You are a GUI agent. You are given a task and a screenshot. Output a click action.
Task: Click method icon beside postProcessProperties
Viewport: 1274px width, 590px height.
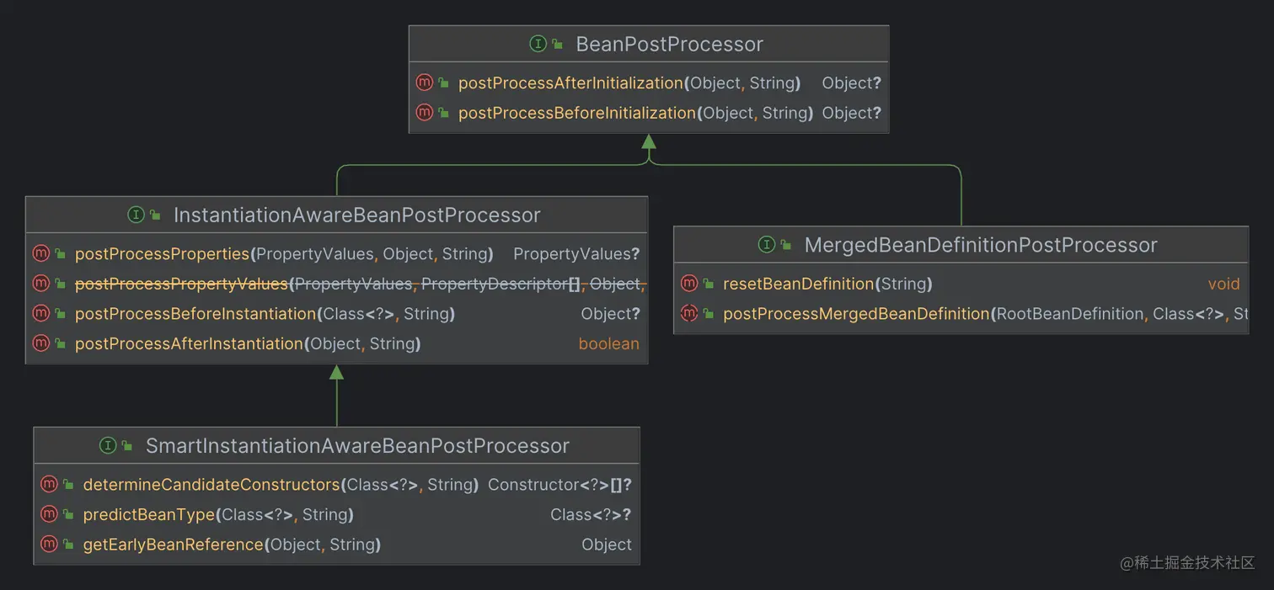point(40,253)
